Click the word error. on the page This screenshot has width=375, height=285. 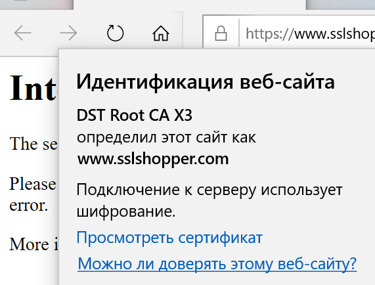point(28,206)
